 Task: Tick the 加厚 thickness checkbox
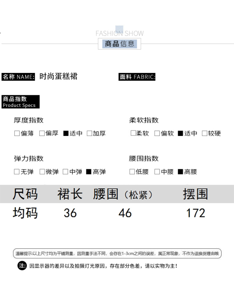[89, 133]
